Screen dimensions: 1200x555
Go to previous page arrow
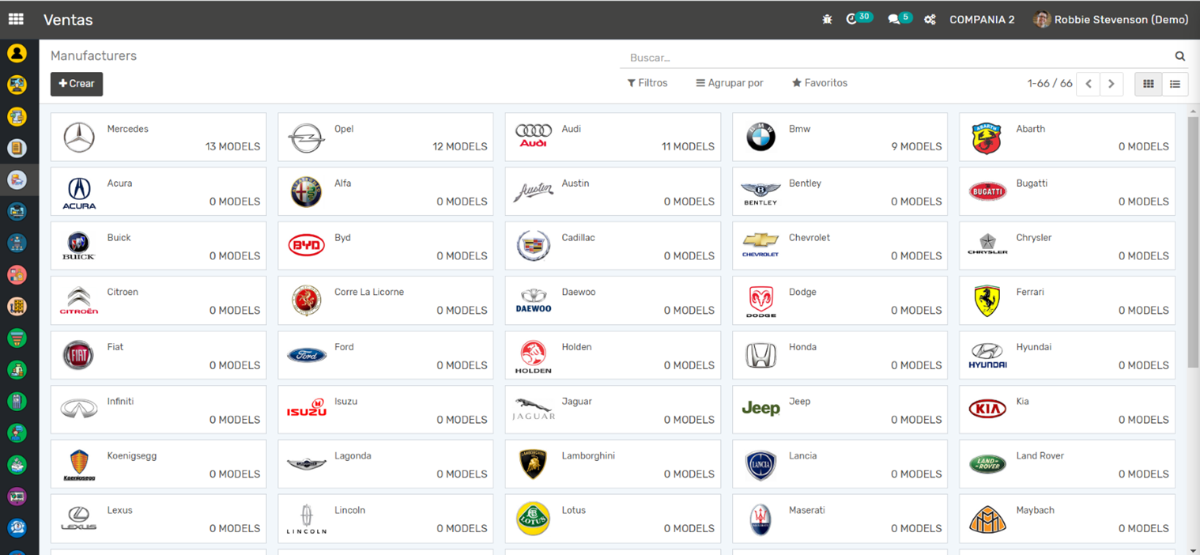point(1089,84)
